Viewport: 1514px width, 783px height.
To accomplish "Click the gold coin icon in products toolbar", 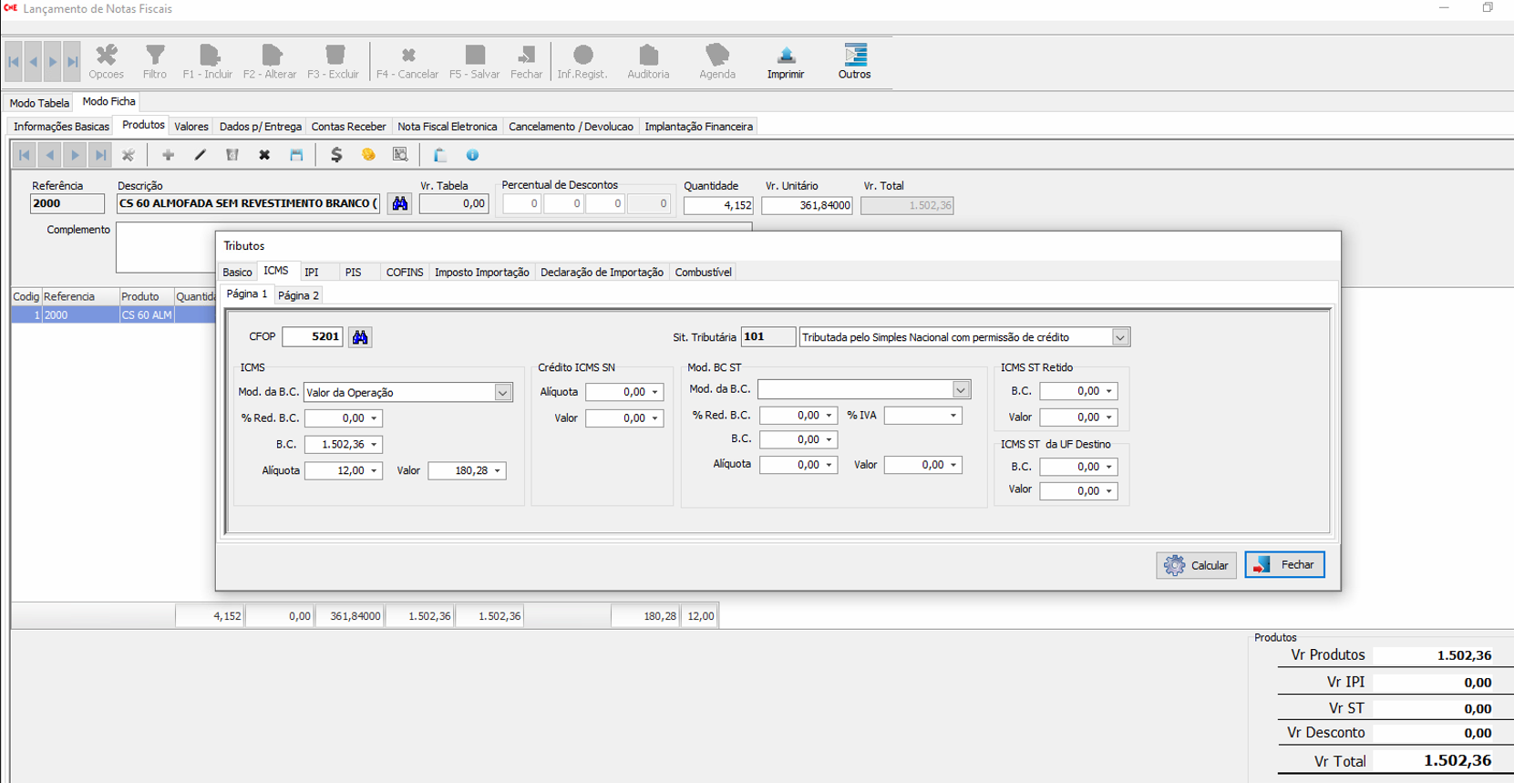I will pyautogui.click(x=368, y=155).
